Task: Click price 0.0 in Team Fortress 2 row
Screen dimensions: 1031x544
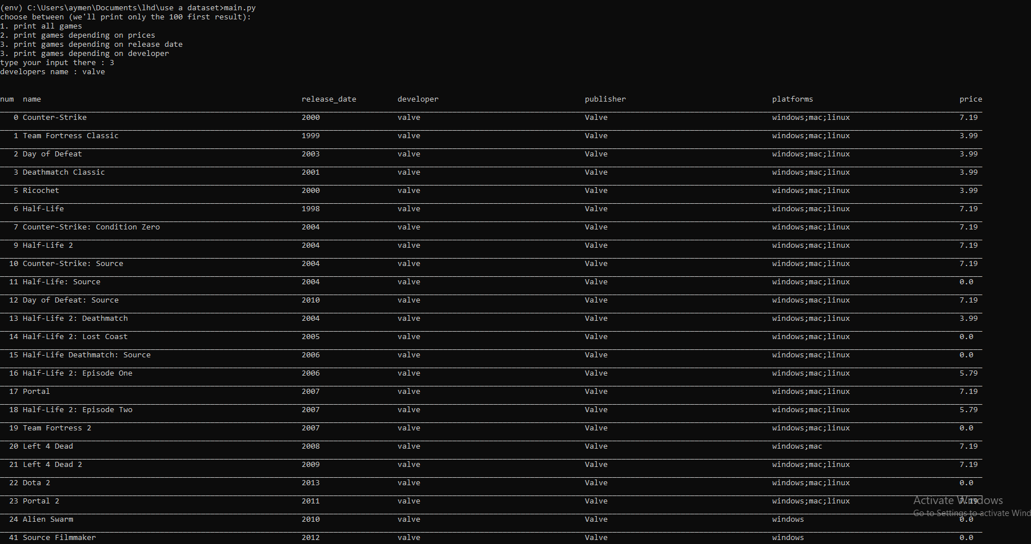Action: [966, 428]
